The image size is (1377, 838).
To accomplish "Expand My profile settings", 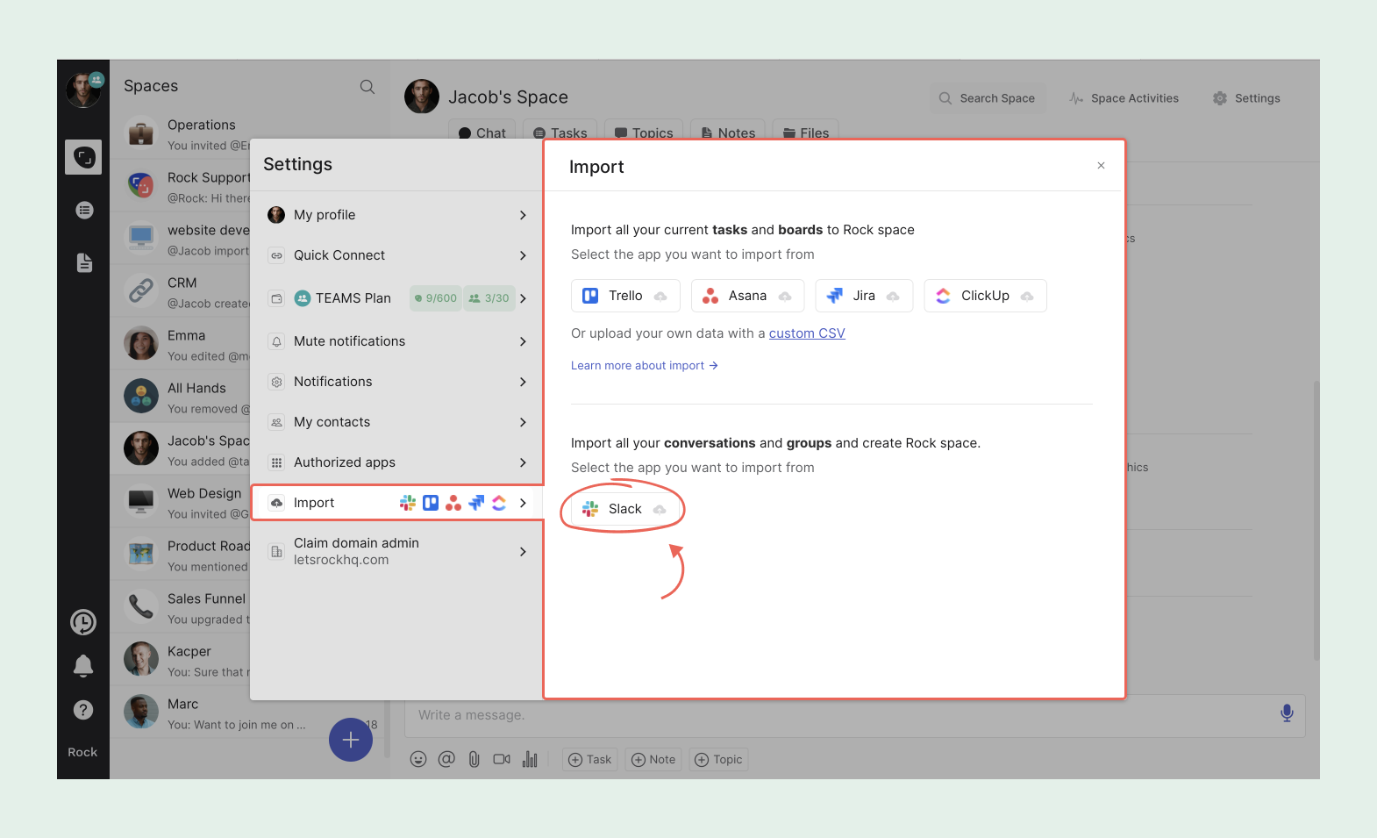I will 397,215.
